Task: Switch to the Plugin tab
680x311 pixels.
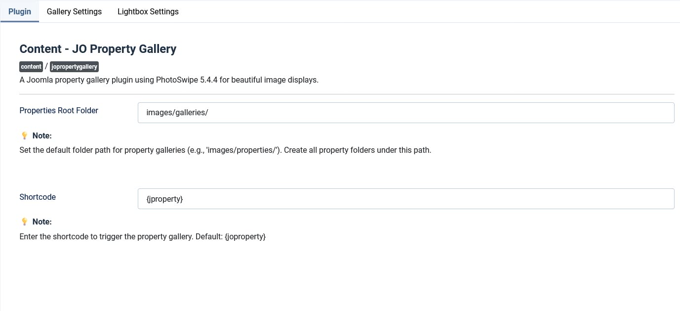Action: pyautogui.click(x=20, y=11)
